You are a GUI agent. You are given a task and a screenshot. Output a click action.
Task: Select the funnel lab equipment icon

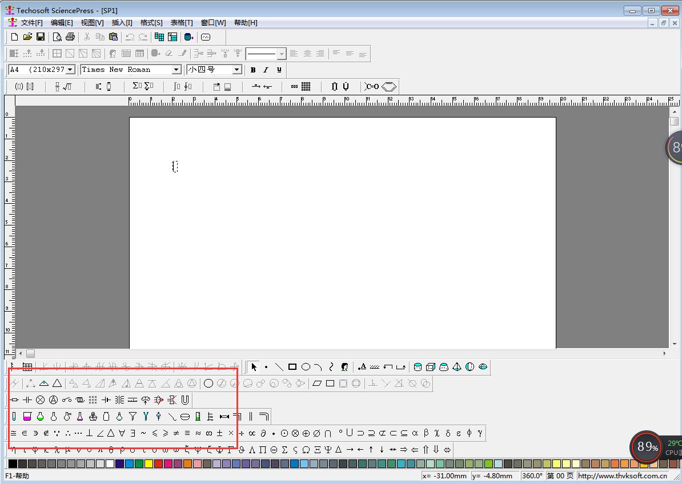pos(133,417)
